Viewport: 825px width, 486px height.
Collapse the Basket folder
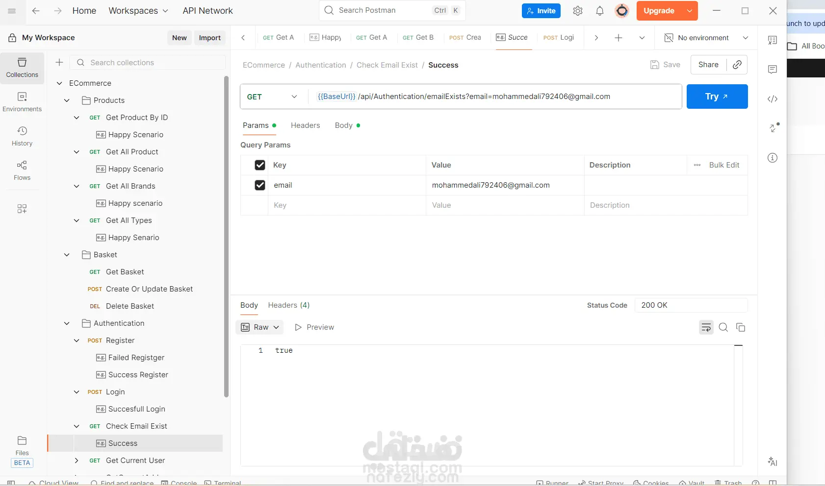click(67, 255)
